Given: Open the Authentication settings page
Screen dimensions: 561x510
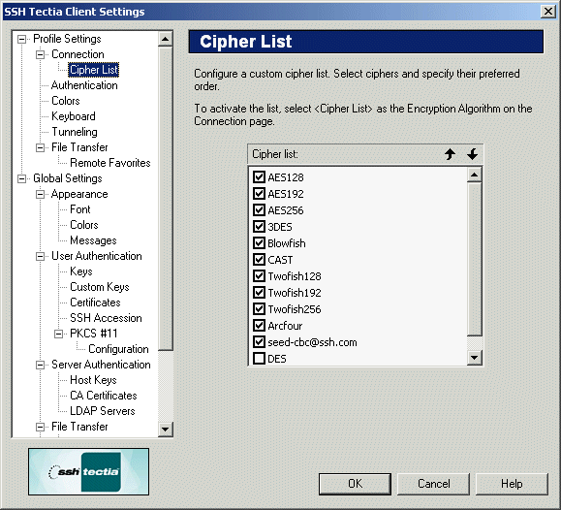Looking at the screenshot, I should point(84,85).
